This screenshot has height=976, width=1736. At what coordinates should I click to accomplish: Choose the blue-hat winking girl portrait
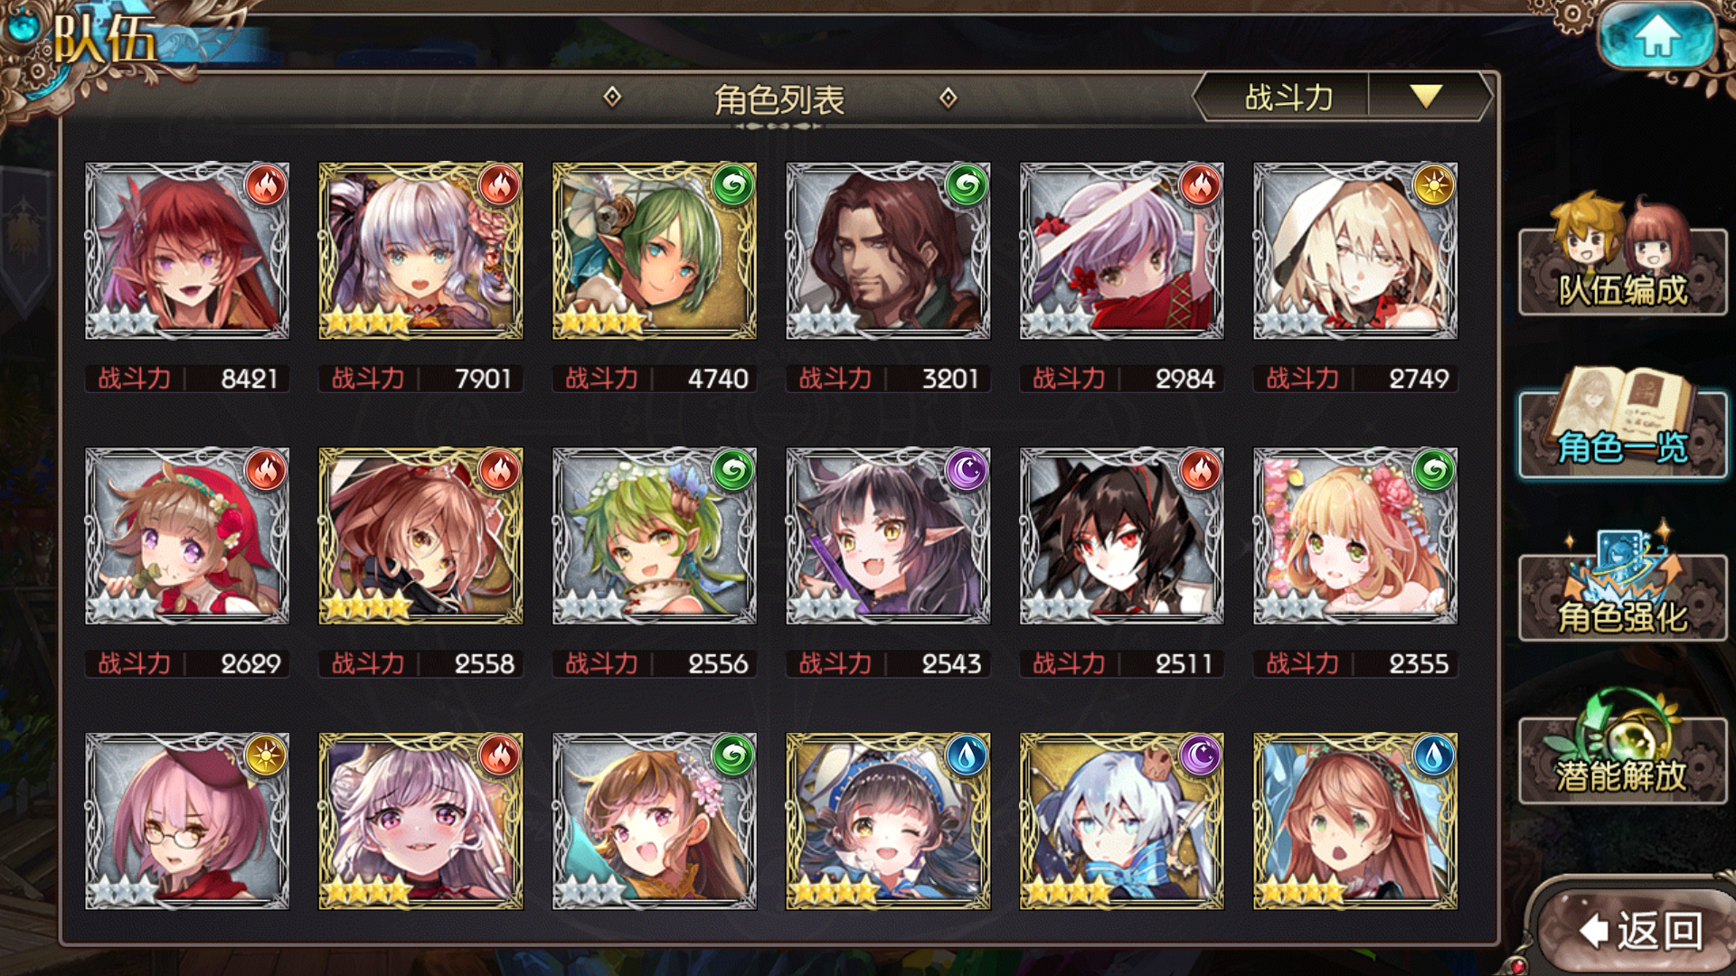pyautogui.click(x=888, y=821)
